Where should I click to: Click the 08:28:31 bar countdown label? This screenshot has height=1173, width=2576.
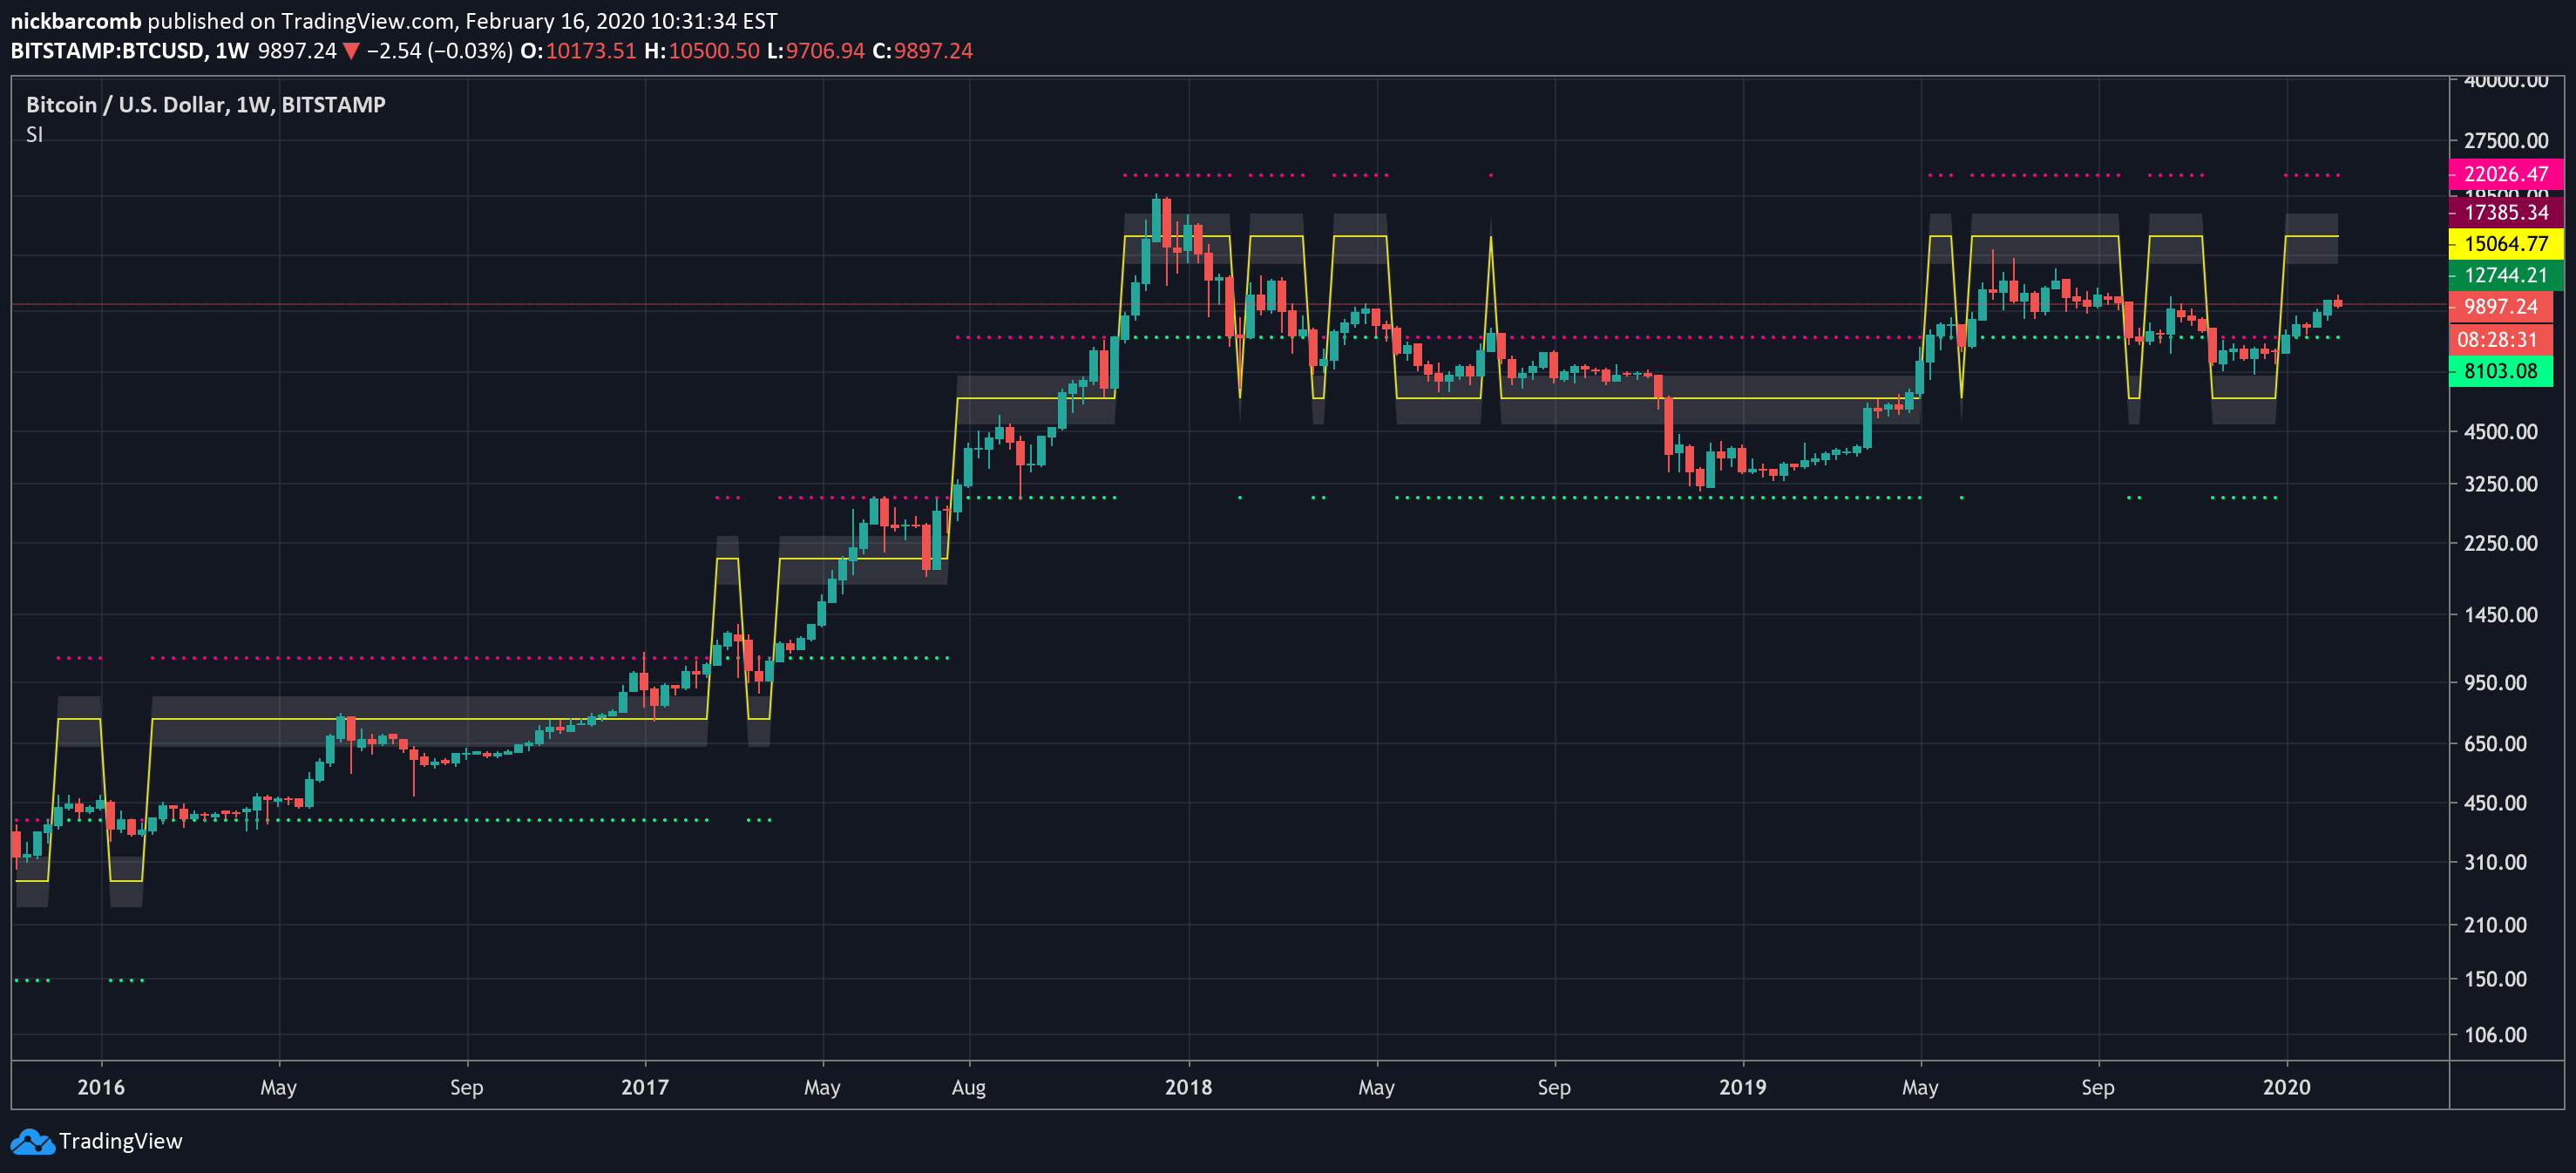pos(2497,340)
